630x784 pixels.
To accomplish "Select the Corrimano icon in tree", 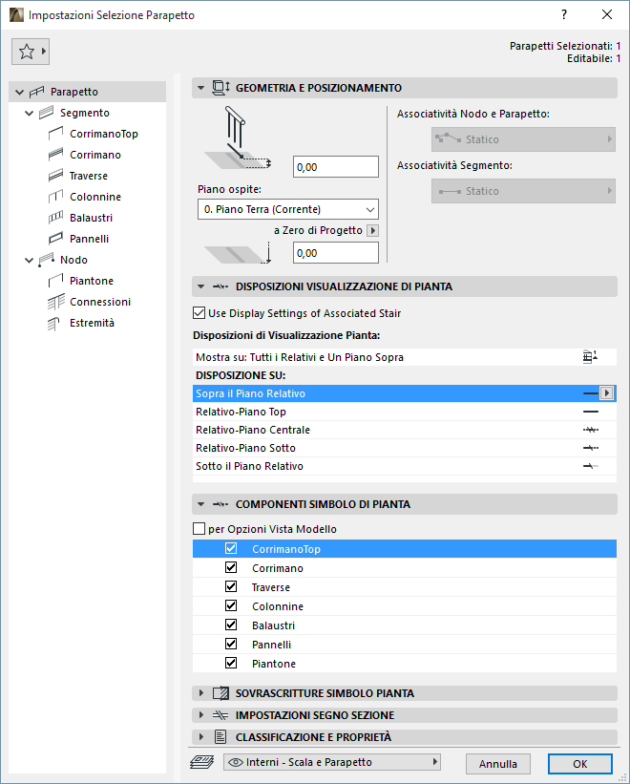I will pos(56,155).
